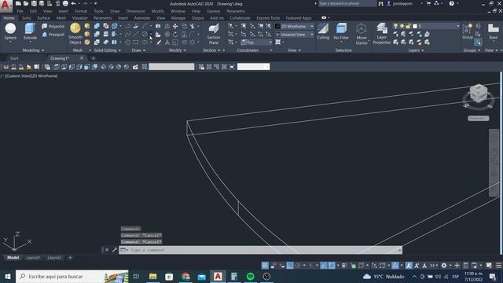Image resolution: width=503 pixels, height=283 pixels.
Task: Click the Help question mark icon
Action: tap(452, 3)
